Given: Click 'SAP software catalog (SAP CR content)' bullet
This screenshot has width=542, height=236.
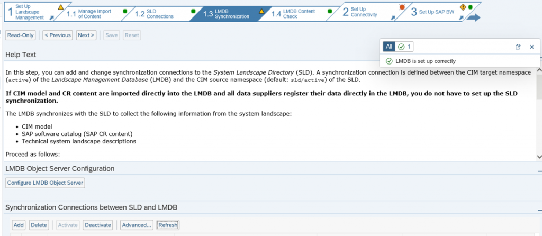Looking at the screenshot, I should click(x=77, y=134).
